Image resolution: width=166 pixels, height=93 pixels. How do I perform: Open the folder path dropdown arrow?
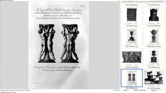165,2
